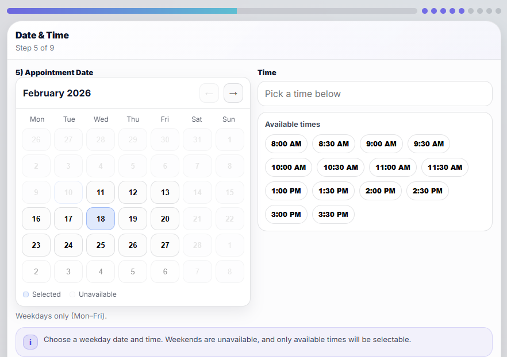Pick the 9:30 AM time slot

coord(429,144)
